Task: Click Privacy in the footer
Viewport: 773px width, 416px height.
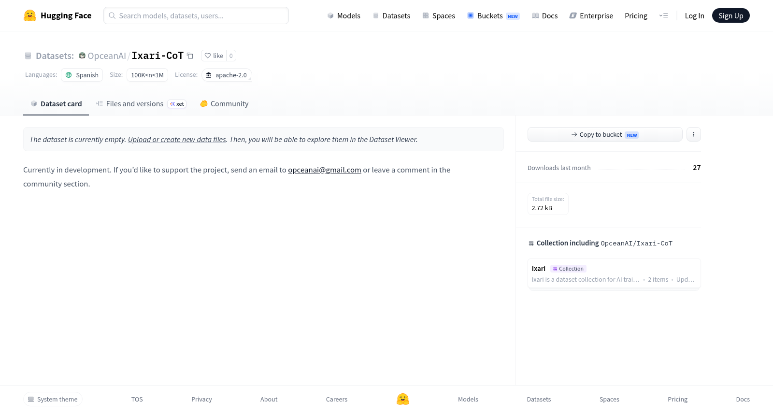Action: click(x=202, y=399)
